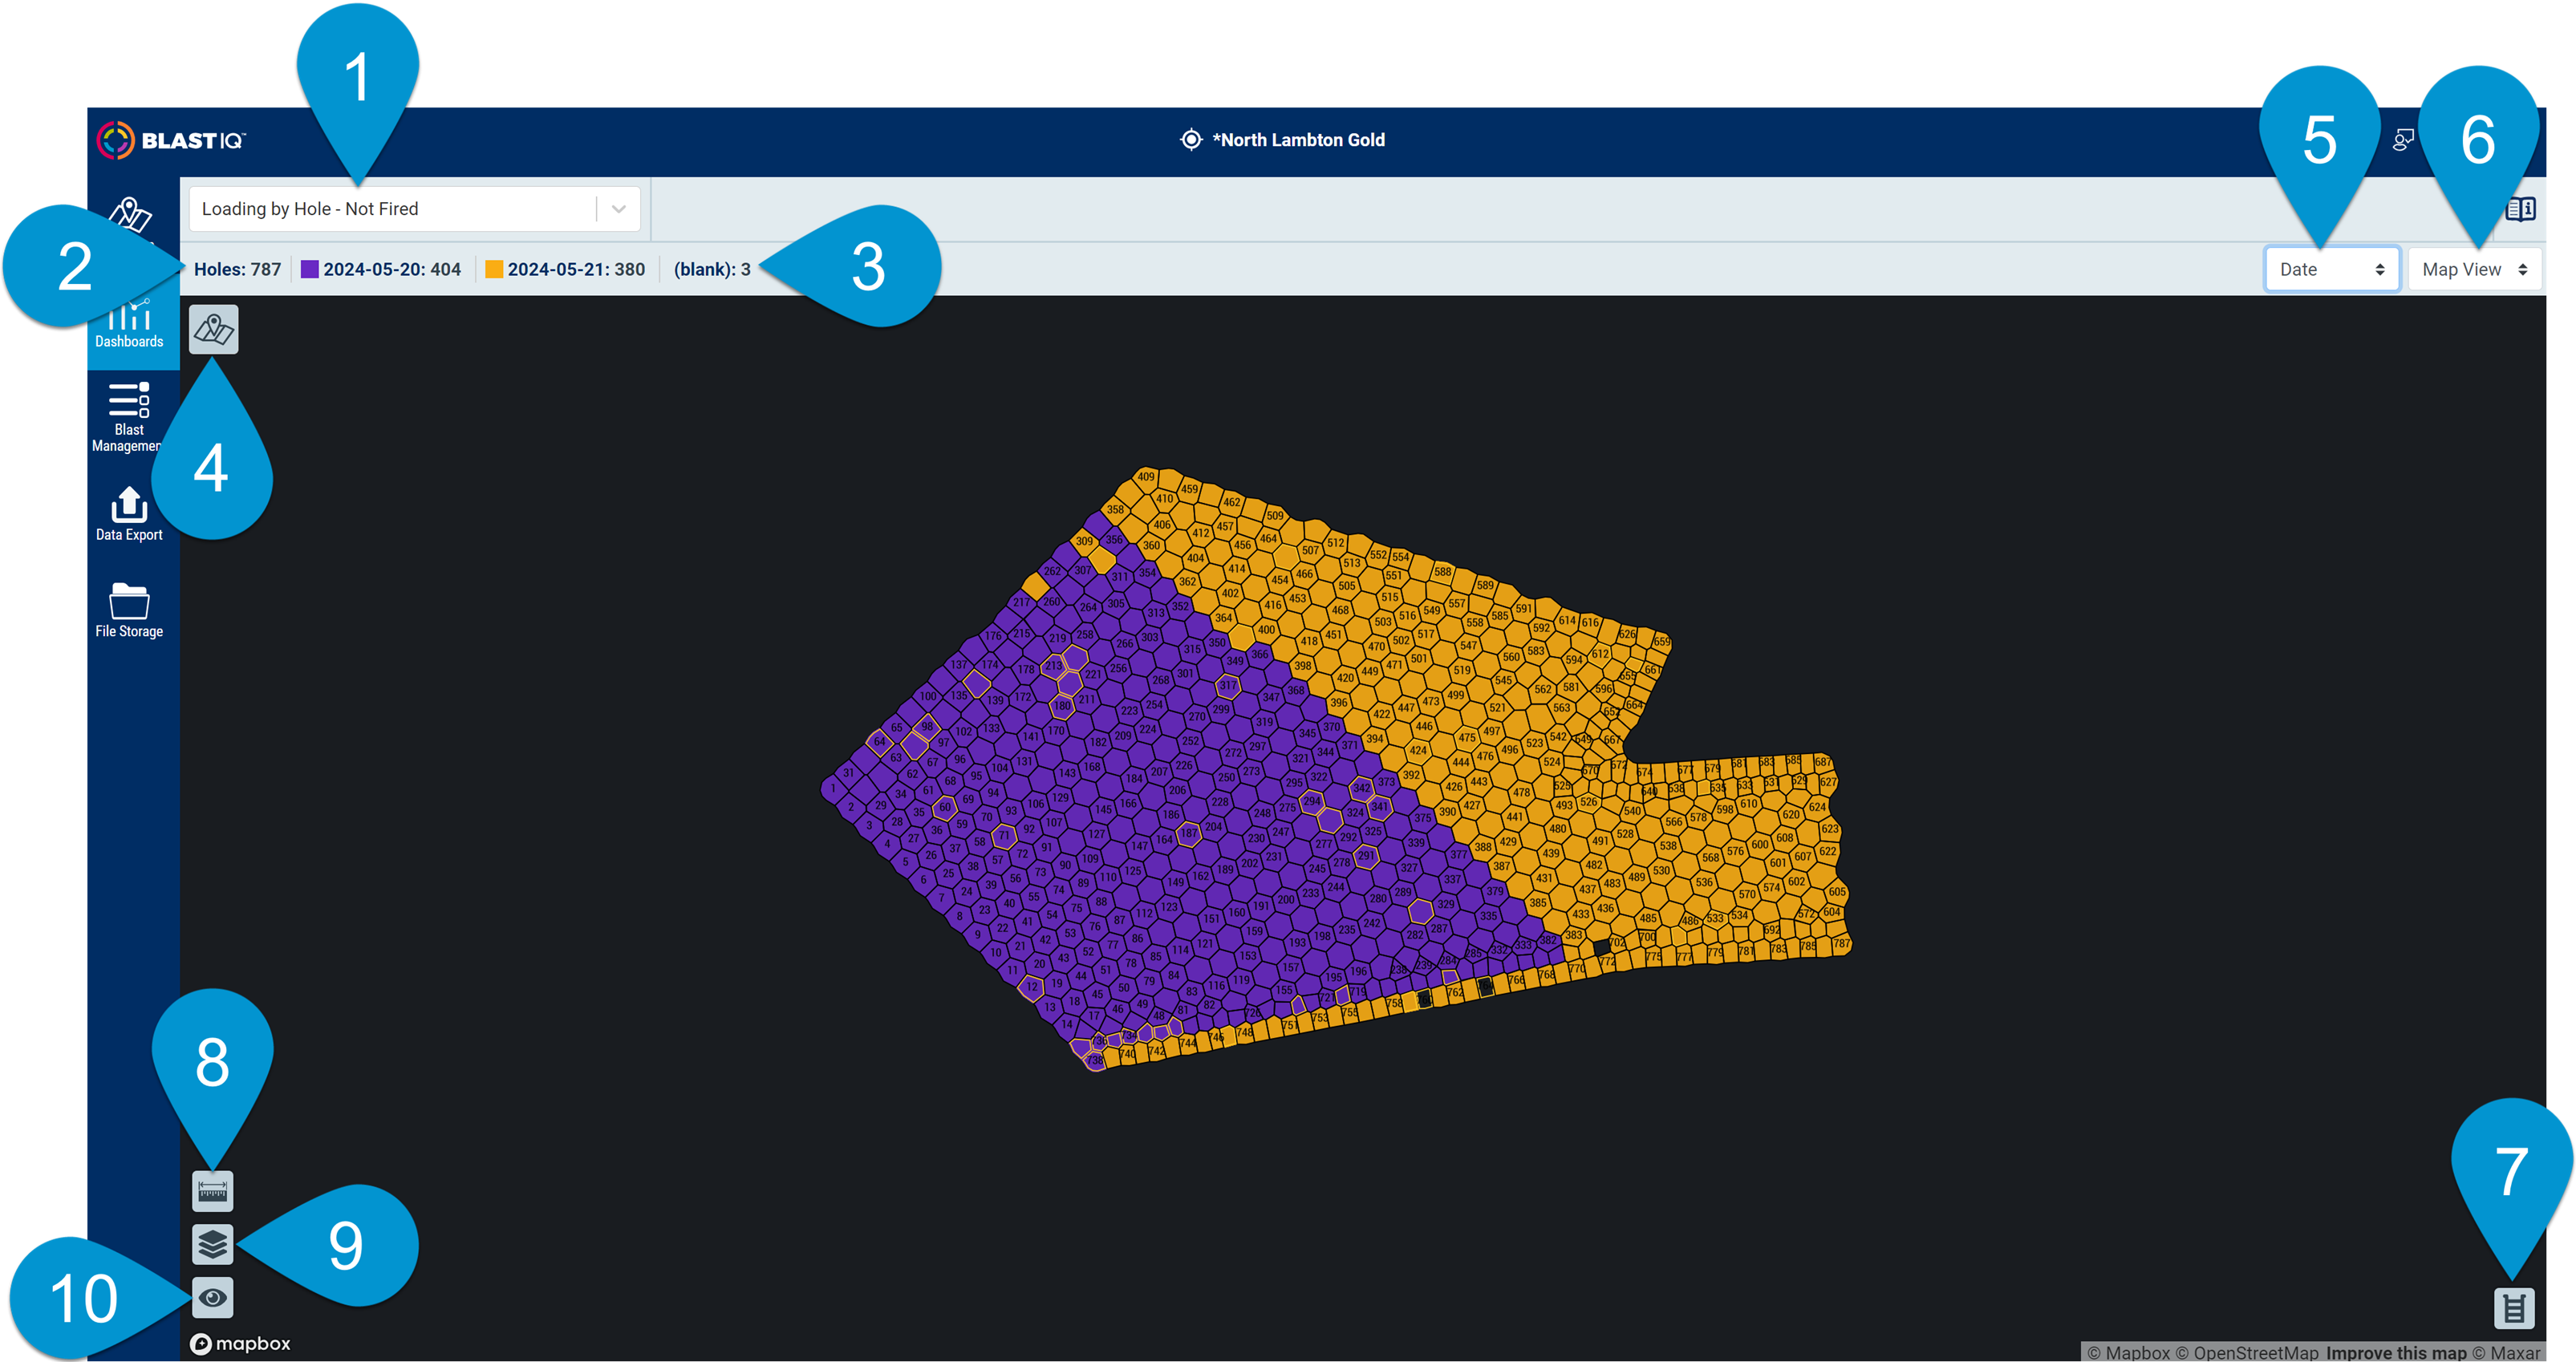This screenshot has width=2576, height=1362.
Task: Open the Loading by Hole dashboard dropdown
Action: [415, 209]
